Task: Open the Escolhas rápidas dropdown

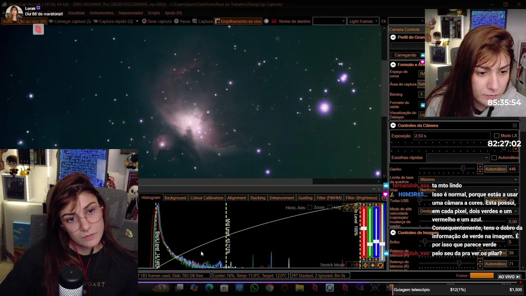Action: click(458, 157)
